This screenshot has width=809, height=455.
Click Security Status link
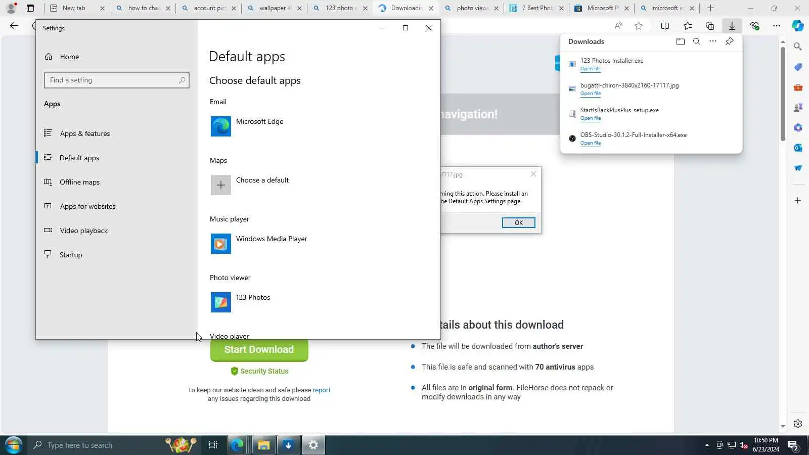[259, 371]
